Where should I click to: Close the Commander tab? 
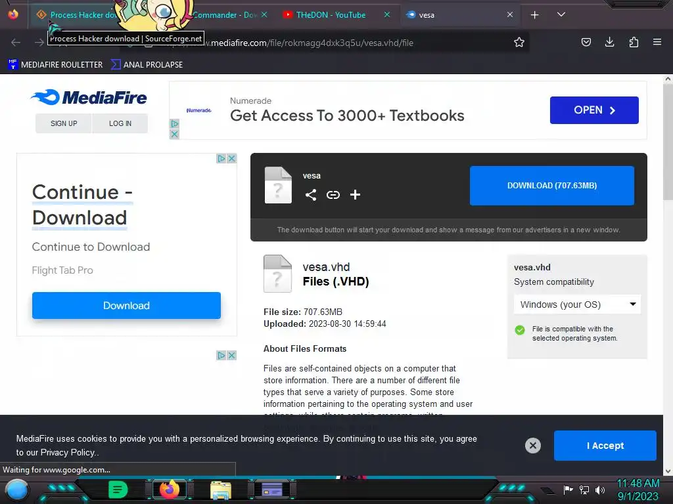(264, 14)
